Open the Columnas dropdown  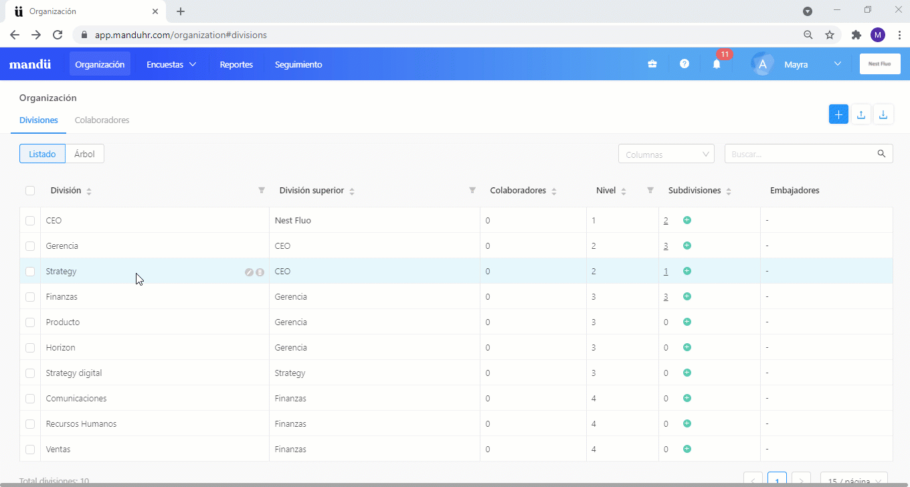point(666,154)
